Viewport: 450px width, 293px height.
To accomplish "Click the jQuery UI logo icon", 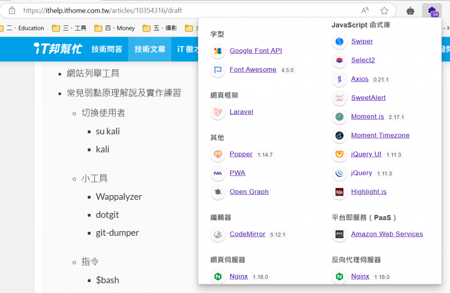I will click(x=339, y=154).
